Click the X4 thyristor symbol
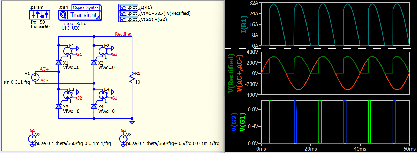418x153 pixels. [x=94, y=107]
